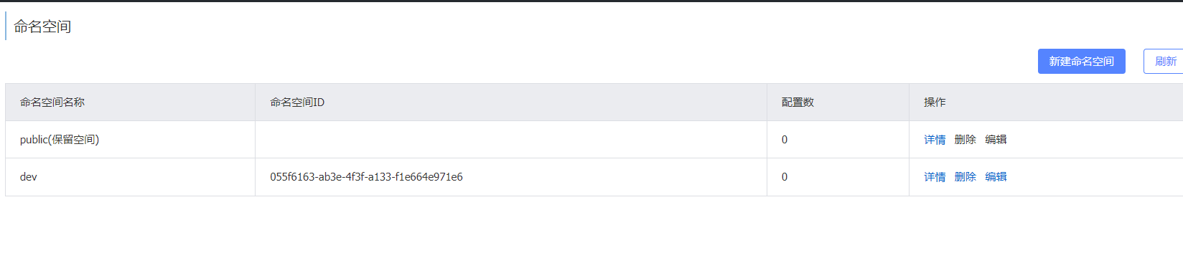Click the 配置数 column header
This screenshot has width=1183, height=258.
coord(798,102)
